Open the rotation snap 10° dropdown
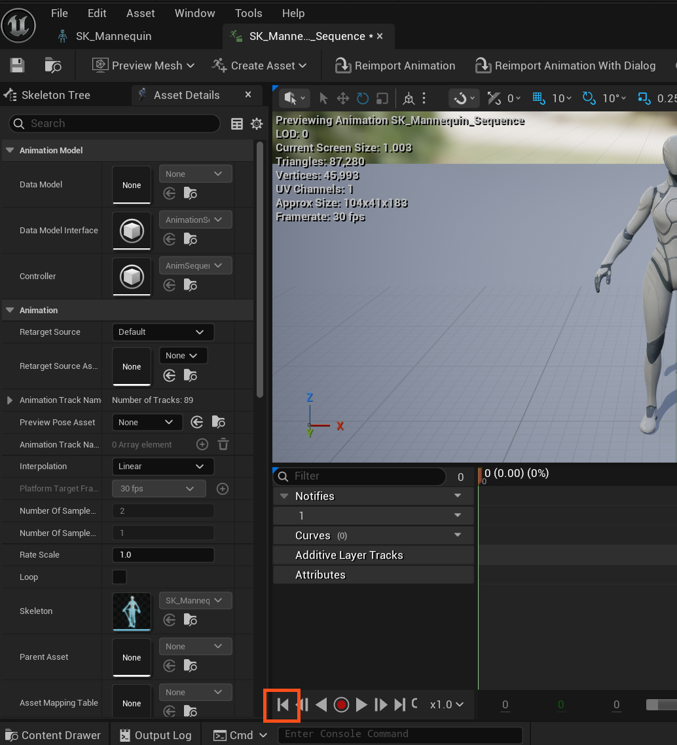This screenshot has height=745, width=677. click(614, 98)
